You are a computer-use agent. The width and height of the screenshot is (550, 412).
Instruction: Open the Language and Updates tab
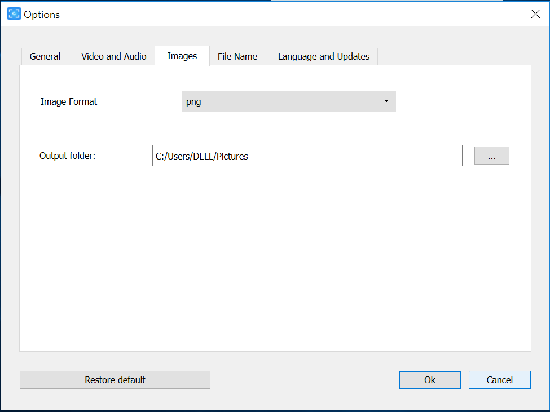pyautogui.click(x=323, y=56)
